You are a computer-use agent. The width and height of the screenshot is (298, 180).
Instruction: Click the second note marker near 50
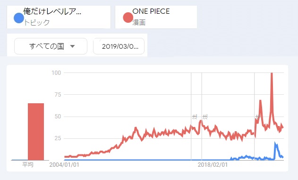point(205,117)
